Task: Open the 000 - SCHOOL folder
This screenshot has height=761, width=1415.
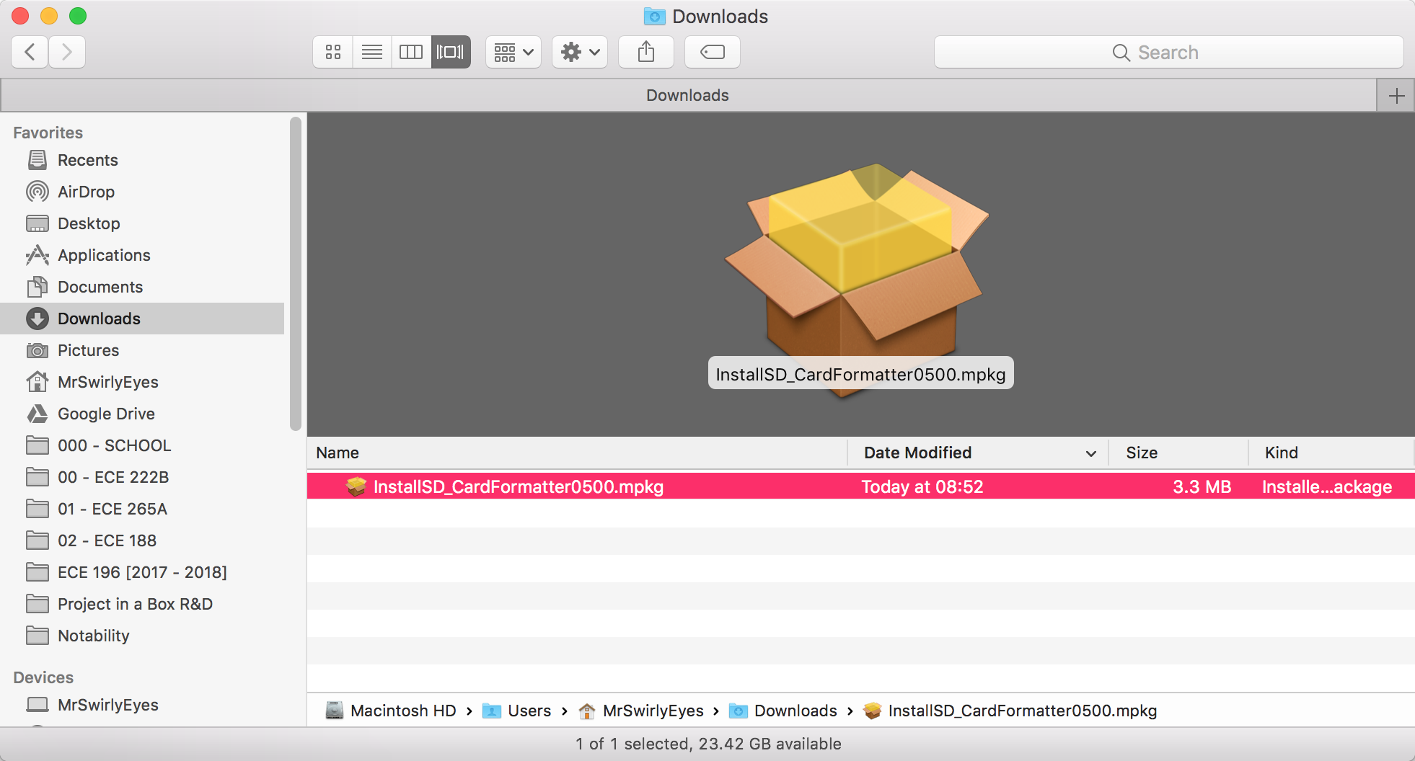Action: [114, 445]
